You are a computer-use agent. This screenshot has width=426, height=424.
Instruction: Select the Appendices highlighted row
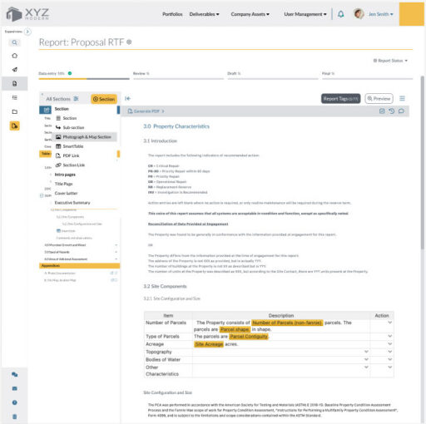(x=79, y=265)
